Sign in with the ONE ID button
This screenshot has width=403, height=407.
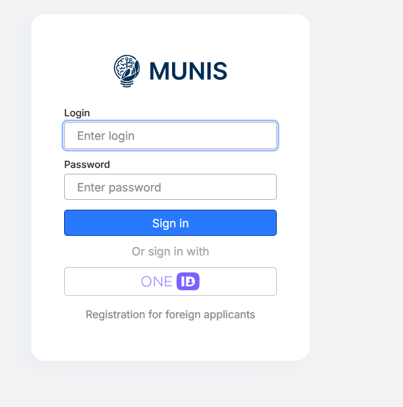(170, 282)
